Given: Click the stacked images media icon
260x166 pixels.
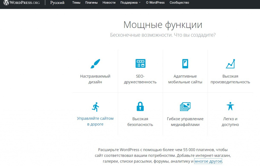Looking at the screenshot, I should coord(185,106).
